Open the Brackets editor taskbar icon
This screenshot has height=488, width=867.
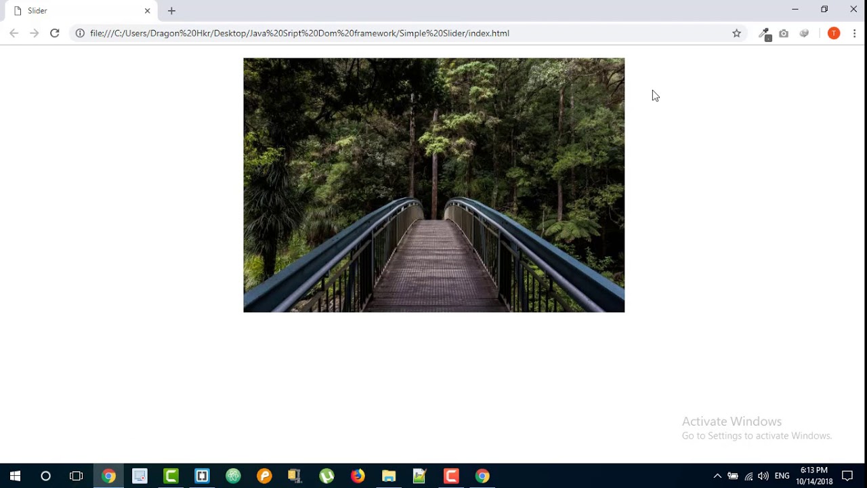pos(202,476)
